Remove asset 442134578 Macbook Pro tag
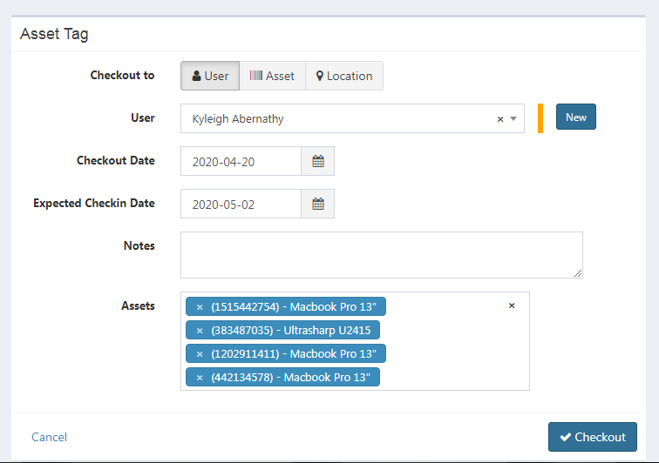Viewport: 659px width, 463px height. (200, 378)
